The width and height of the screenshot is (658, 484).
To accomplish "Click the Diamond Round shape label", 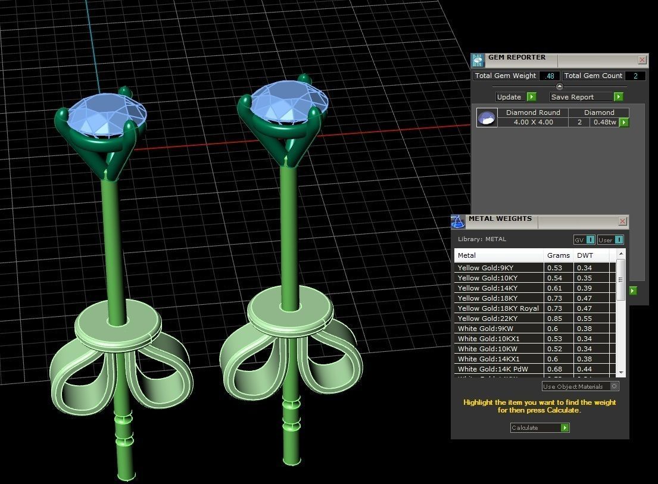I will coord(533,113).
